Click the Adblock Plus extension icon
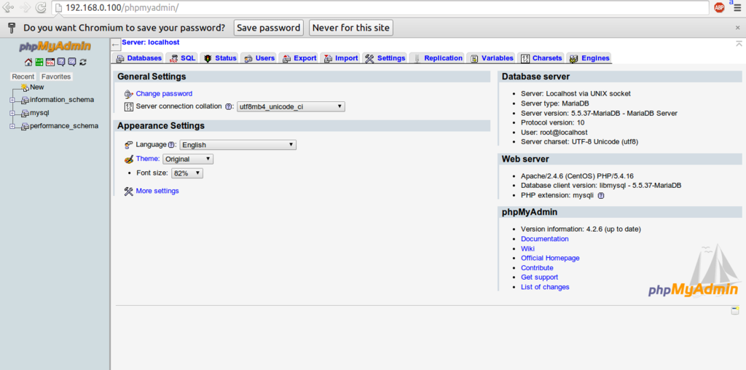Screen dimensions: 746x370 [719, 7]
